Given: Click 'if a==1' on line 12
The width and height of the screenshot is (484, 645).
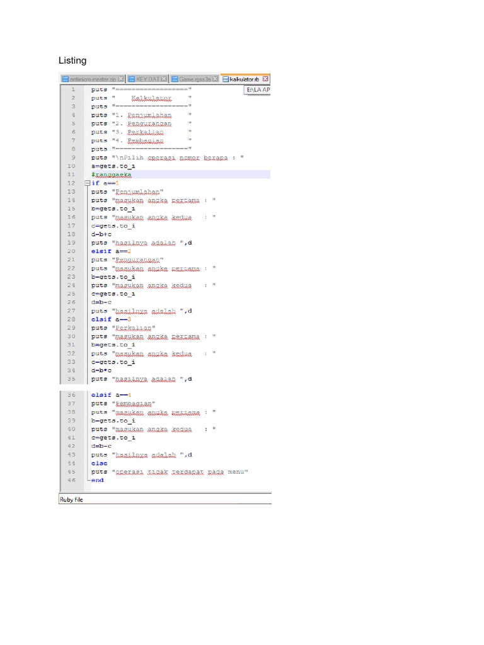Looking at the screenshot, I should click(105, 183).
